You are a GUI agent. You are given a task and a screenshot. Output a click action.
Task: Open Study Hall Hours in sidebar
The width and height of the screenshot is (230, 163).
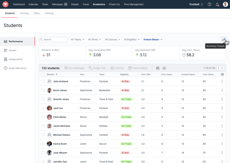tap(17, 68)
